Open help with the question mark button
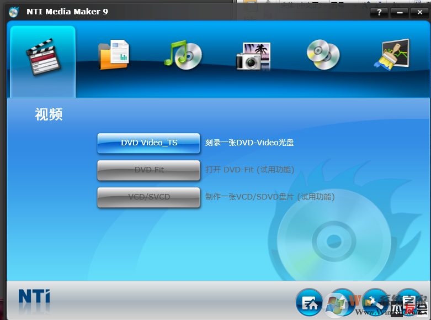 (x=379, y=12)
